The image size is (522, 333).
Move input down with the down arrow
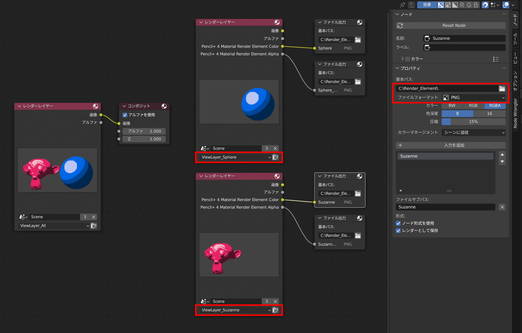pos(502,162)
